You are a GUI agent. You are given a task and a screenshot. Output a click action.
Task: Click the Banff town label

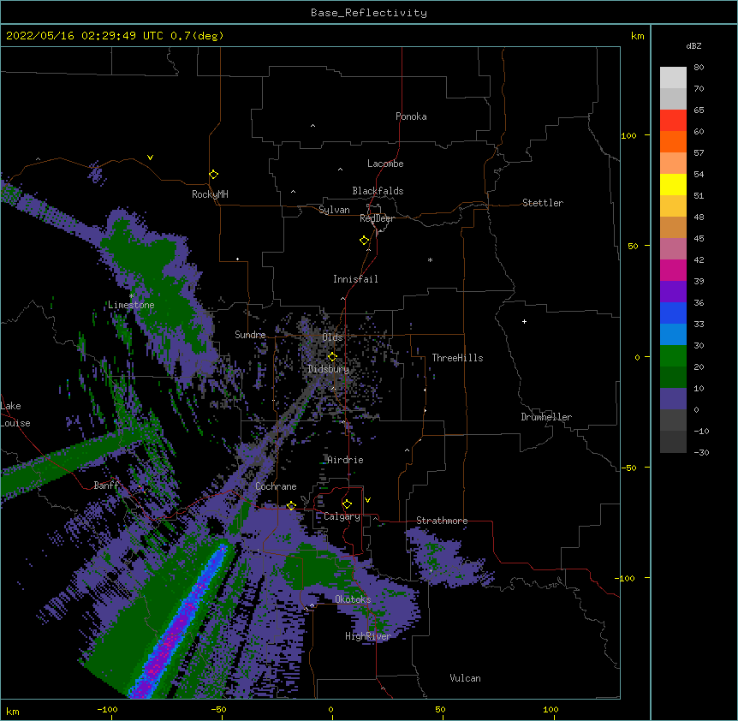point(106,486)
